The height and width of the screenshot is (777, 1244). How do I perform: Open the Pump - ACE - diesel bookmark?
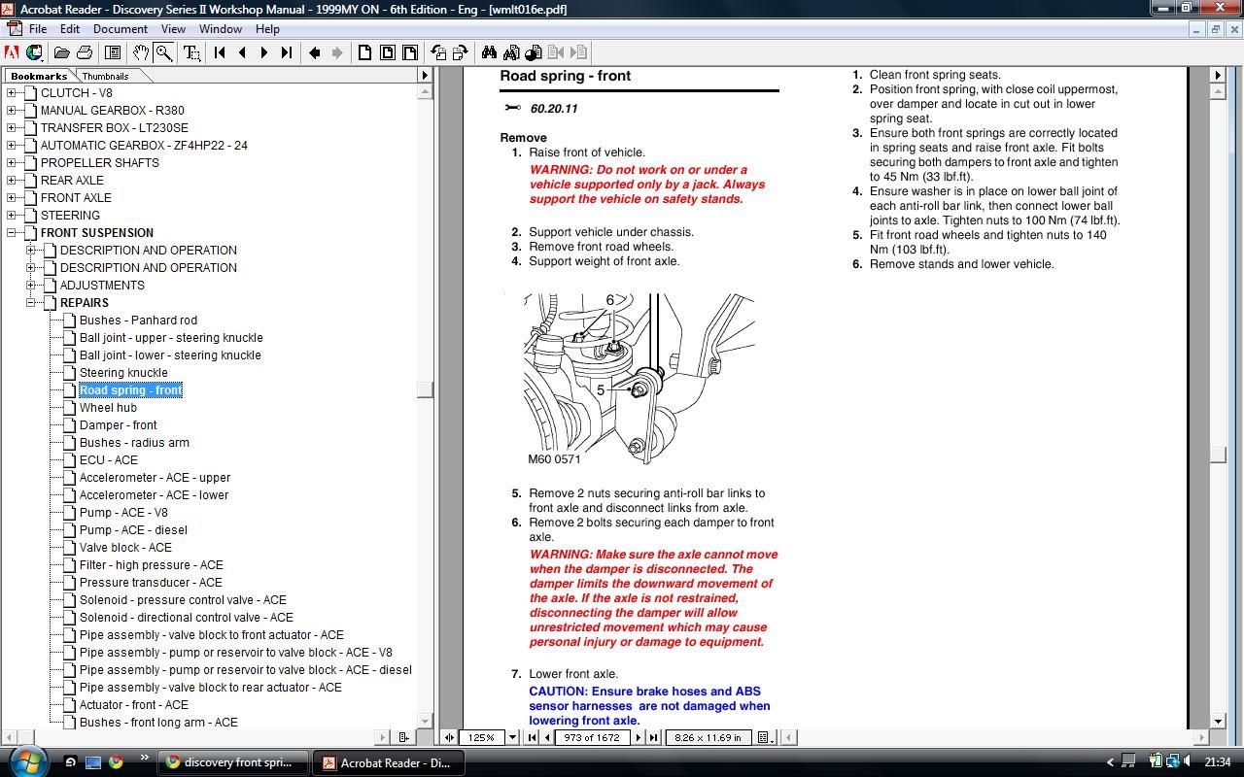133,530
